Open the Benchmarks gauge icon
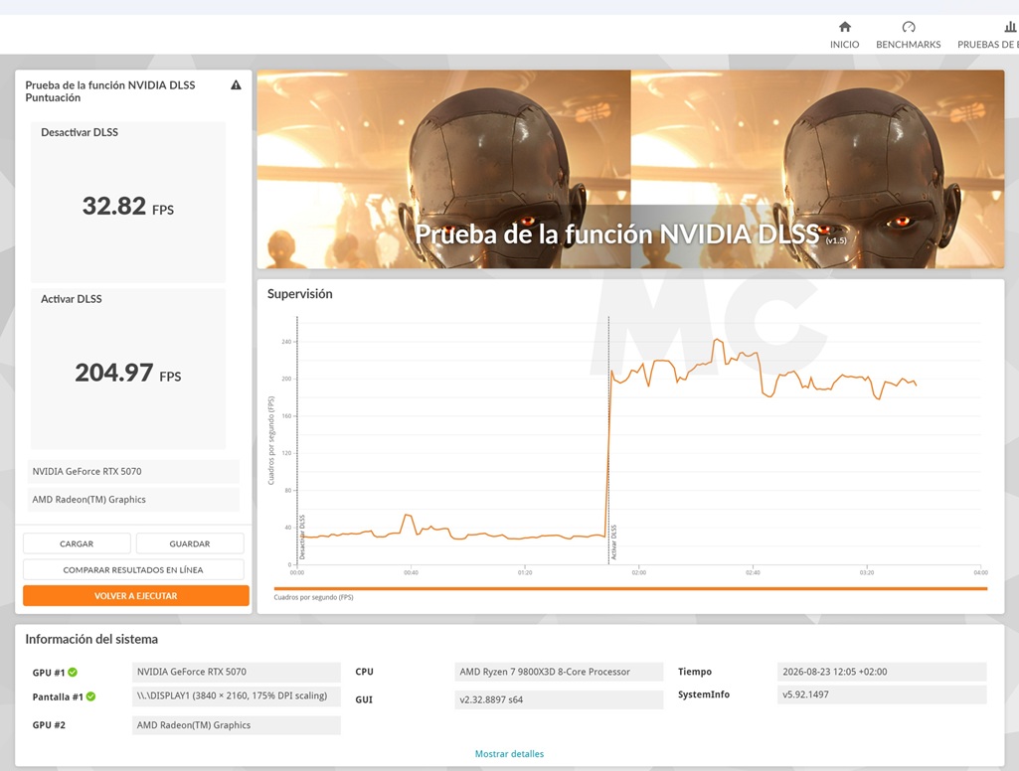The height and width of the screenshot is (771, 1019). click(x=908, y=27)
